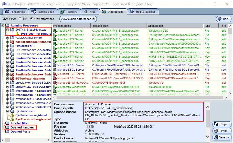Select the svchost.exe -k netsvcs -p node
The height and width of the screenshot is (143, 233).
[33, 103]
